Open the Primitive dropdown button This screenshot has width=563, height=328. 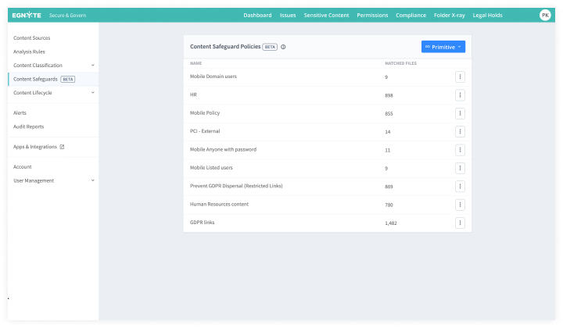tap(443, 47)
